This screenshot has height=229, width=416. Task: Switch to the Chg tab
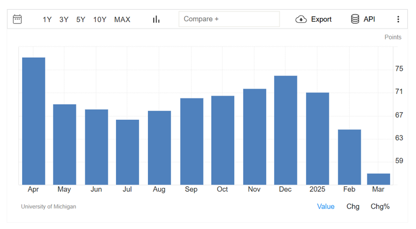point(353,206)
